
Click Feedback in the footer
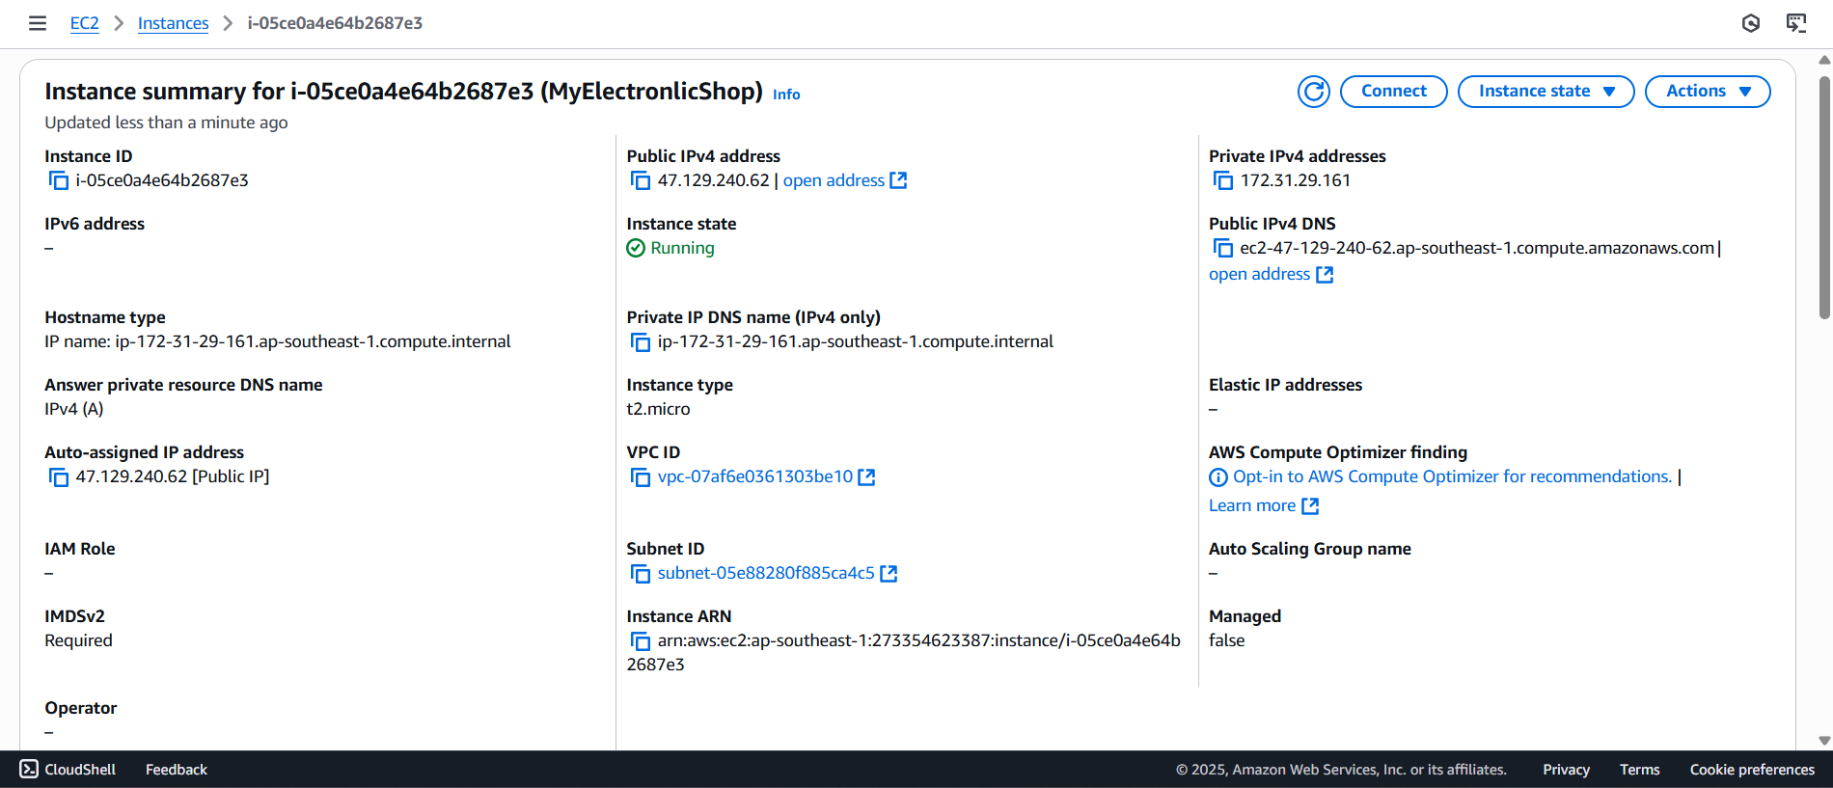coord(177,770)
